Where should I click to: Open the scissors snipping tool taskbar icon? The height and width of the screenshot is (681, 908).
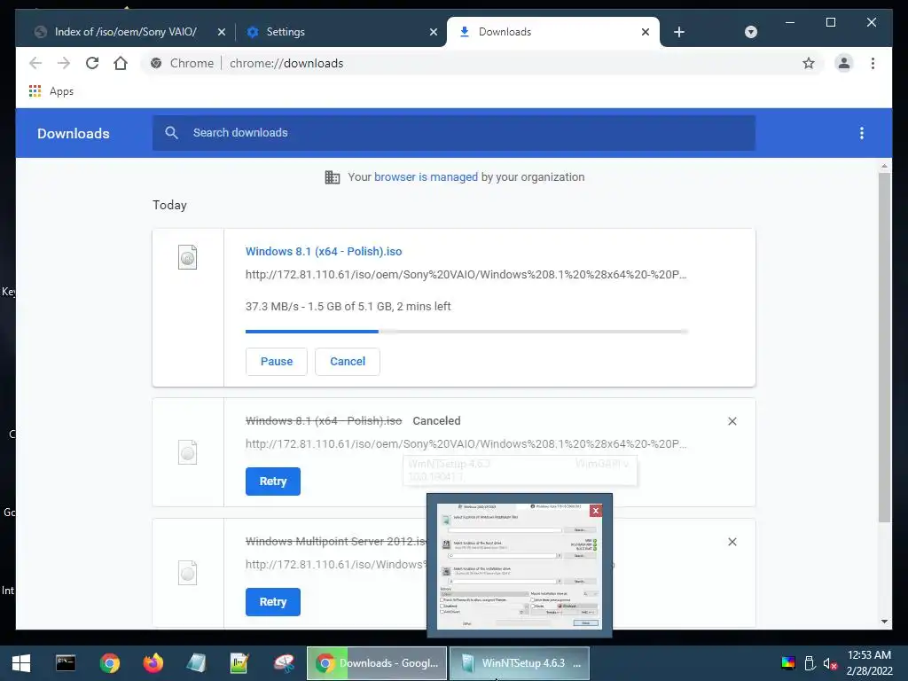(284, 663)
